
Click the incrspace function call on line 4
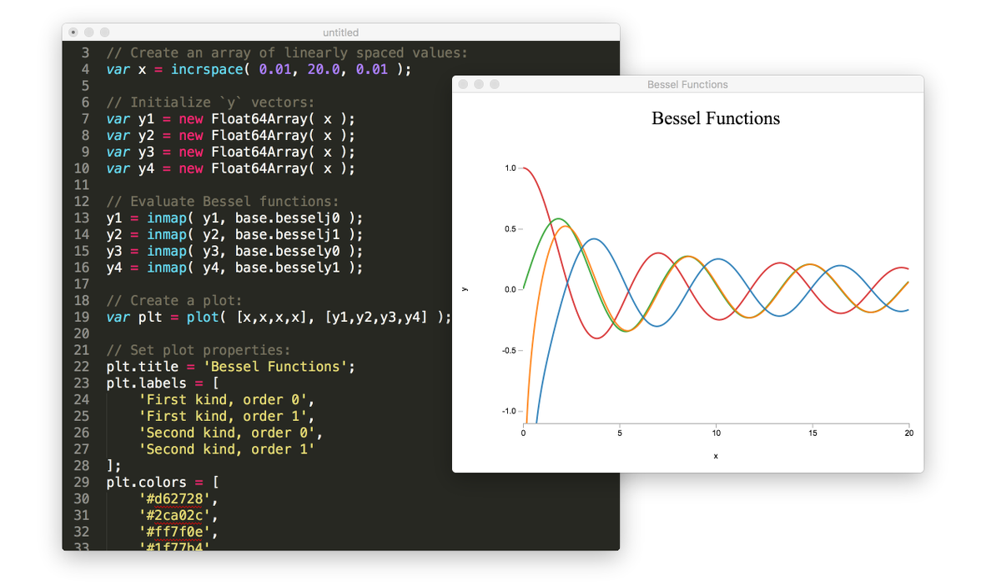click(x=207, y=69)
